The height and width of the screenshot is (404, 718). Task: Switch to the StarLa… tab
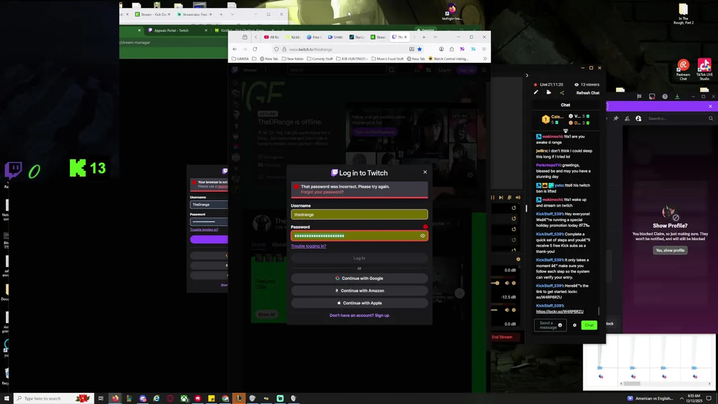[357, 37]
